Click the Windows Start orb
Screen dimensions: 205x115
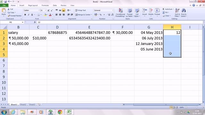coord(4,112)
